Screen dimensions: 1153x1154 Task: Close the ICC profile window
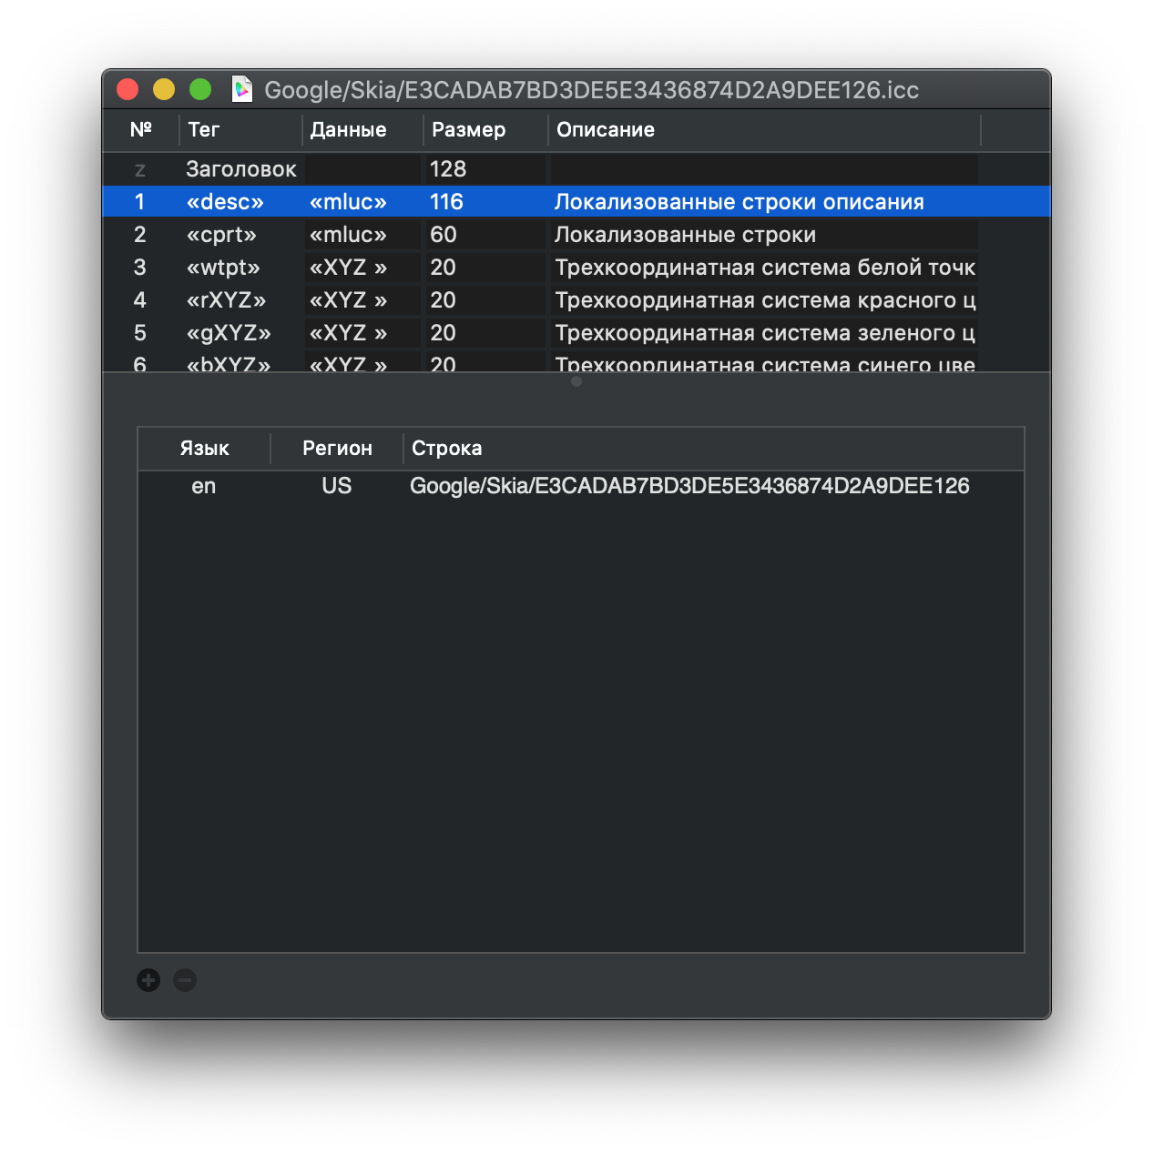128,89
